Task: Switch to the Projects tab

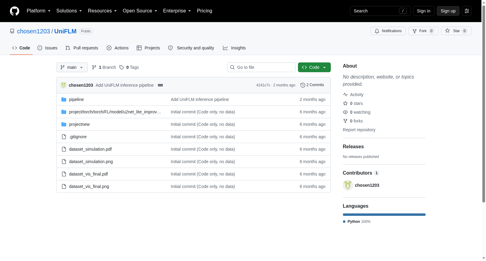Action: (148, 48)
